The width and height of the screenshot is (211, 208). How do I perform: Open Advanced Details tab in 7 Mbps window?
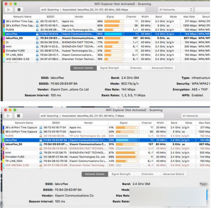pos(173,174)
